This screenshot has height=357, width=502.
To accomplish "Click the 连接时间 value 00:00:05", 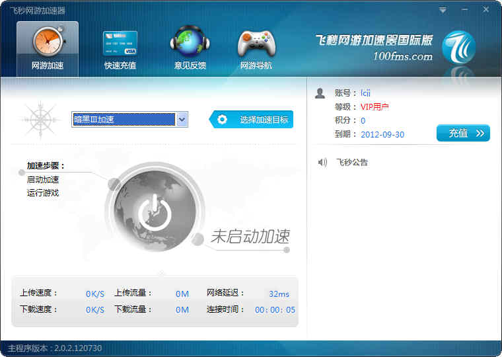I will (275, 310).
